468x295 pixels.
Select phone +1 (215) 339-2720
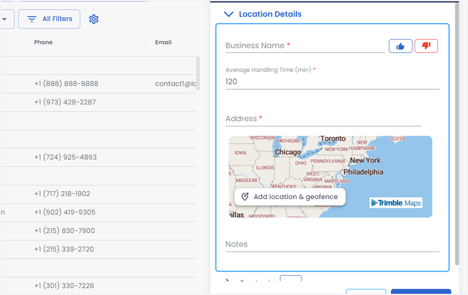point(64,249)
